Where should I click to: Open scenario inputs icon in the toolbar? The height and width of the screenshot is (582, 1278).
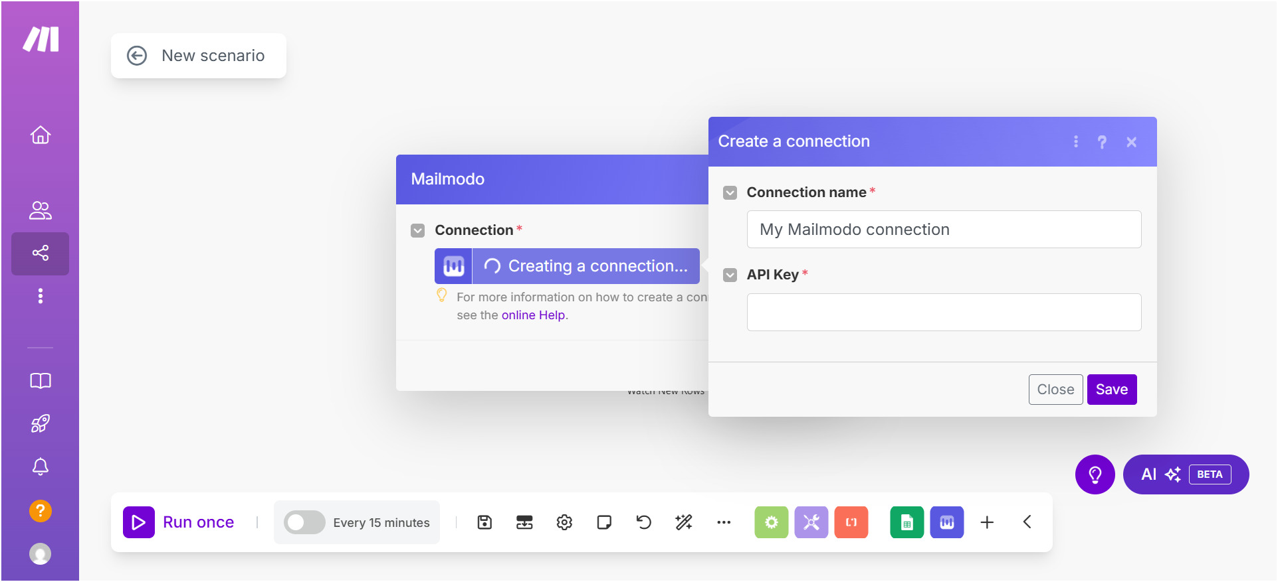pyautogui.click(x=524, y=522)
